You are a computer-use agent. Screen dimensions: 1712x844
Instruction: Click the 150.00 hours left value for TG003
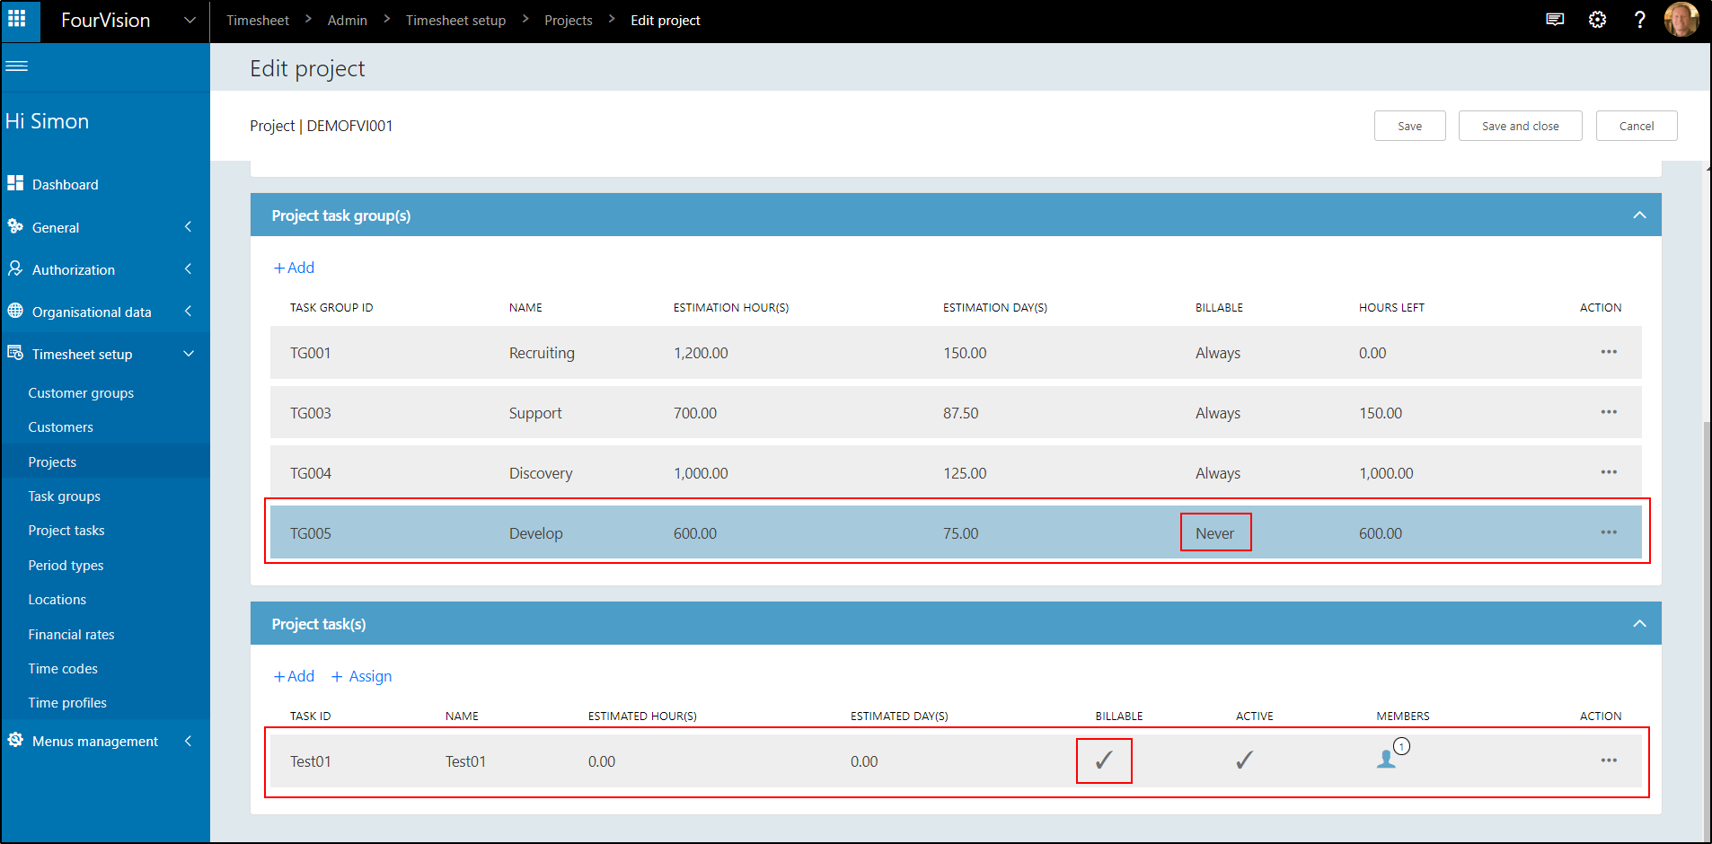[x=1381, y=413]
